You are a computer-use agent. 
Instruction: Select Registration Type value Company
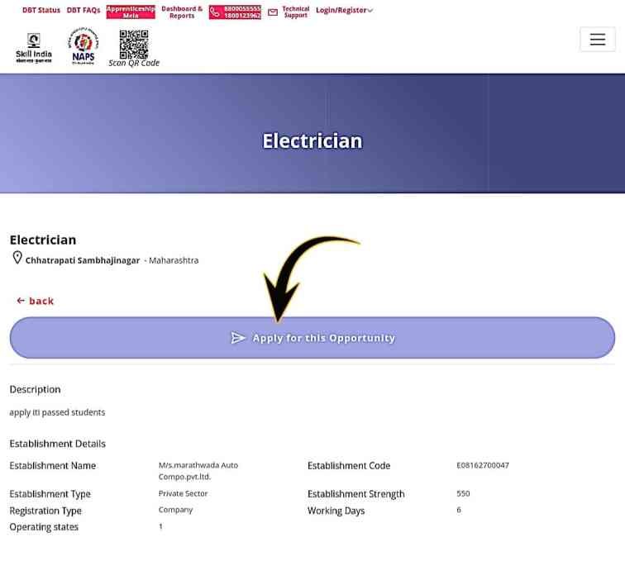(x=175, y=510)
